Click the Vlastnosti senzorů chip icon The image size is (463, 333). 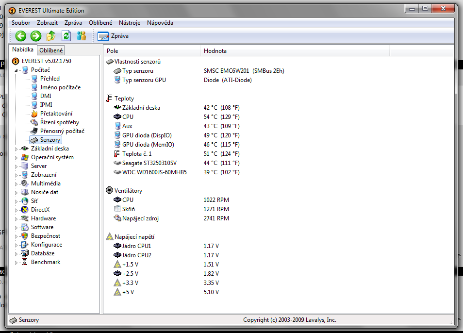110,62
